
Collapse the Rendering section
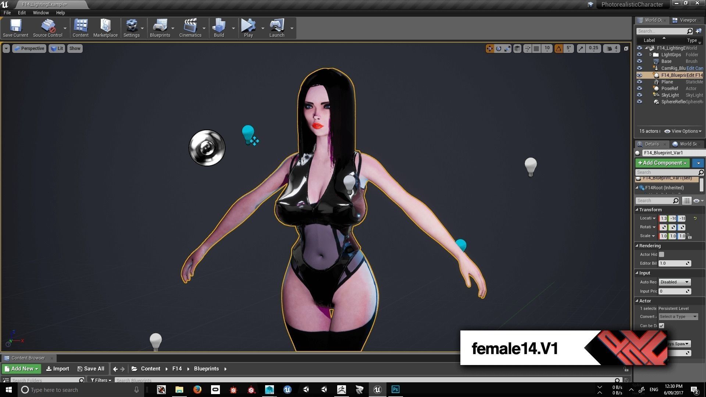pos(637,246)
